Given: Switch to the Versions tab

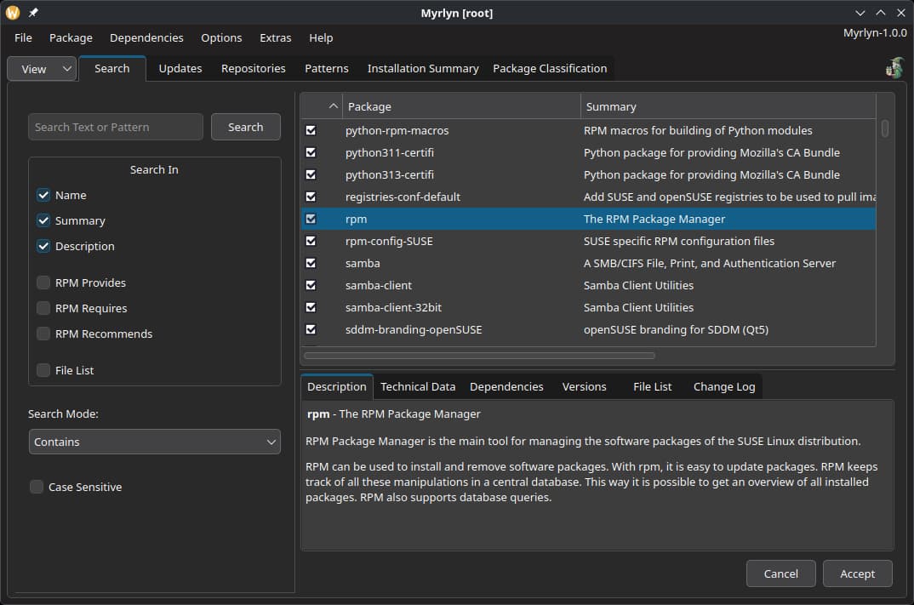Looking at the screenshot, I should click(x=584, y=386).
